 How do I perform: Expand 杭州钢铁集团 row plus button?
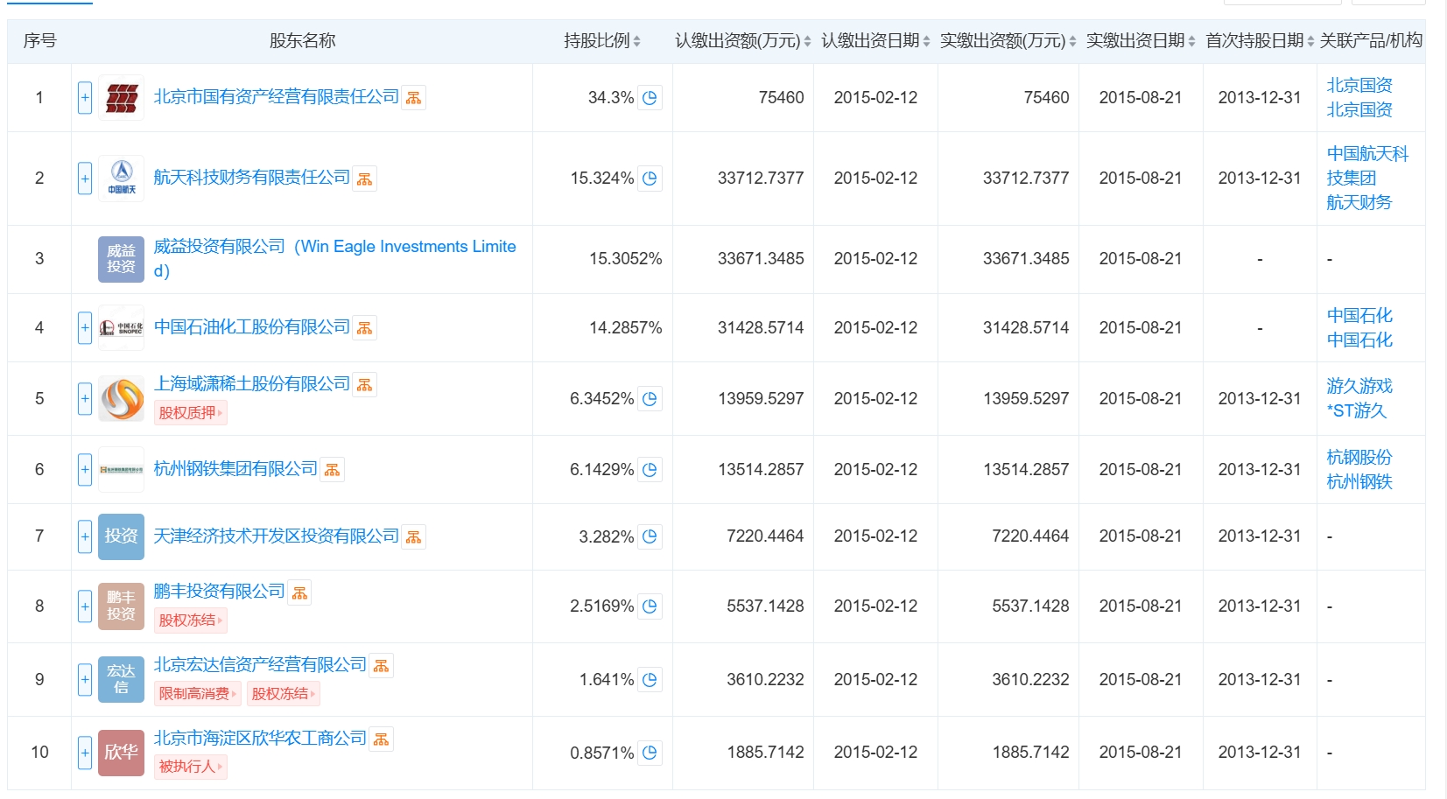tap(85, 470)
